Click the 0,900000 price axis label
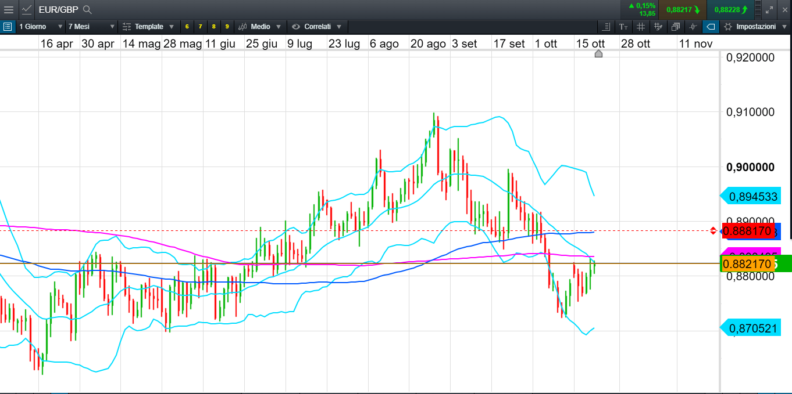The height and width of the screenshot is (394, 792). (x=751, y=167)
